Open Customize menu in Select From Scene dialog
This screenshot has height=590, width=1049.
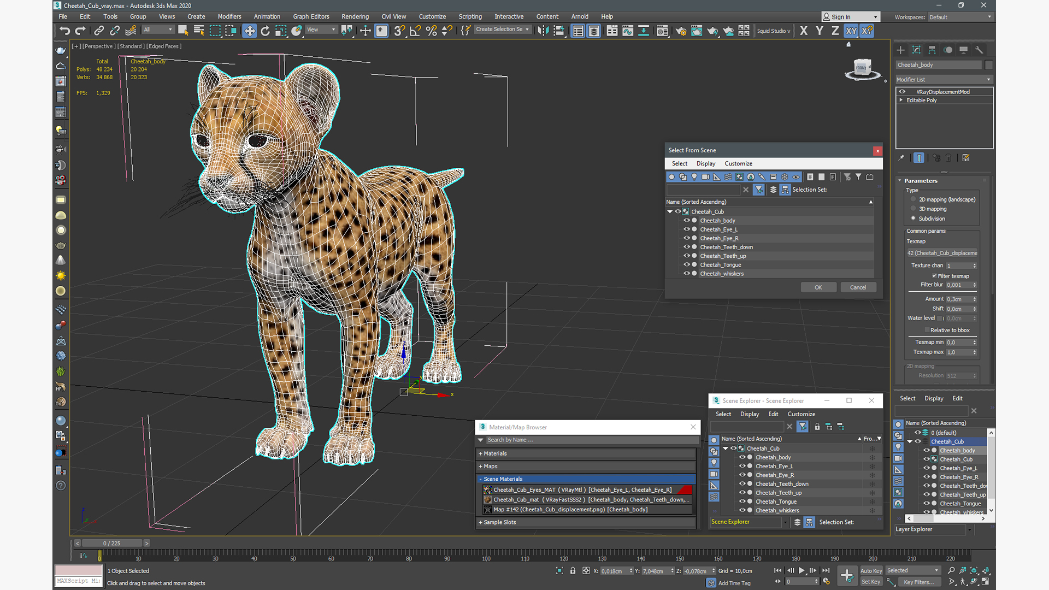pos(738,163)
